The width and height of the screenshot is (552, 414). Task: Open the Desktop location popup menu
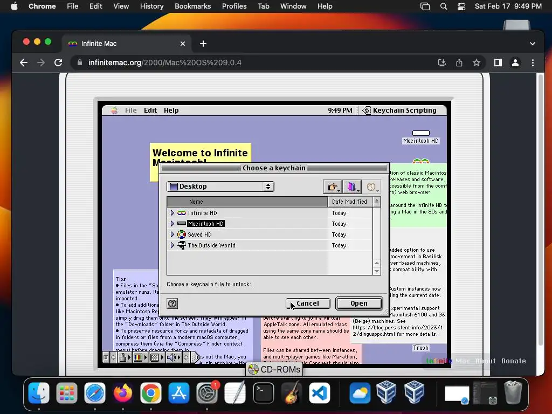click(x=220, y=186)
